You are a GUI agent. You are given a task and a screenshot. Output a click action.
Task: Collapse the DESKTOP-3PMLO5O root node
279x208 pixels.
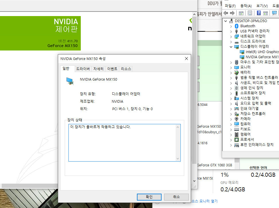click(226, 21)
